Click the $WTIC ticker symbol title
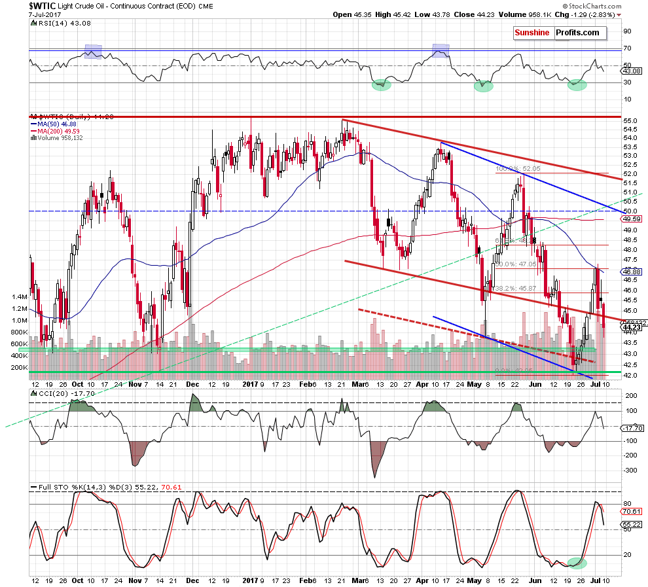The width and height of the screenshot is (648, 587). pos(42,6)
